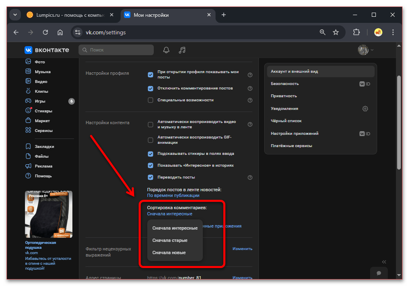Image resolution: width=409 pixels, height=286 pixels.
Task: Enable autoplay video and music in feed
Action: pyautogui.click(x=151, y=125)
